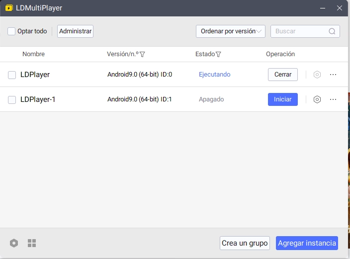Click the Operación column header
This screenshot has width=350, height=259.
(x=280, y=54)
